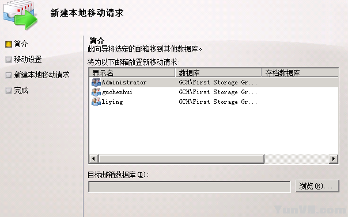Click the guchenhui mailbox user icon
The height and width of the screenshot is (217, 348).
[x=96, y=92]
